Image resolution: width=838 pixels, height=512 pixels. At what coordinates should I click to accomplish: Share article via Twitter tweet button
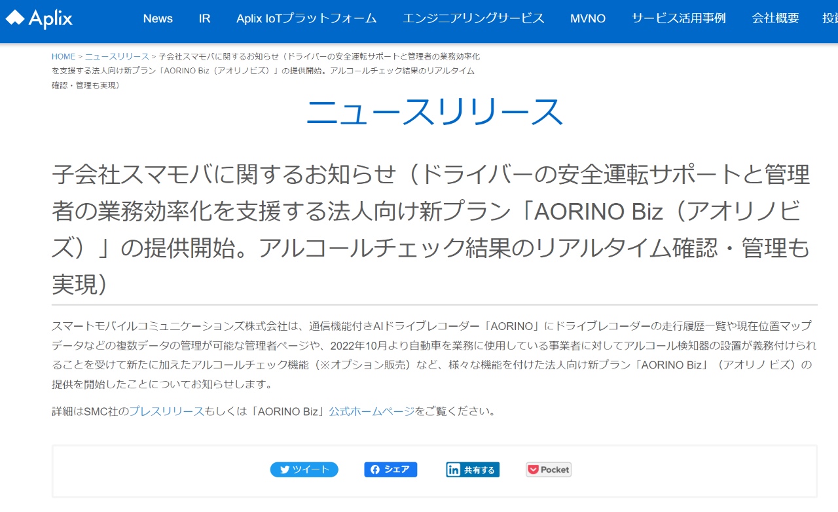304,469
